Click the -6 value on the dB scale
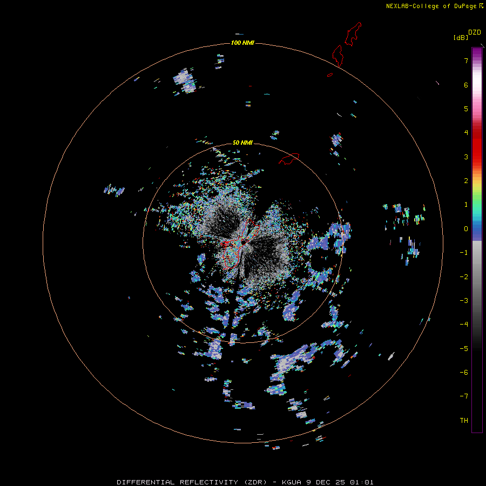 click(x=464, y=373)
